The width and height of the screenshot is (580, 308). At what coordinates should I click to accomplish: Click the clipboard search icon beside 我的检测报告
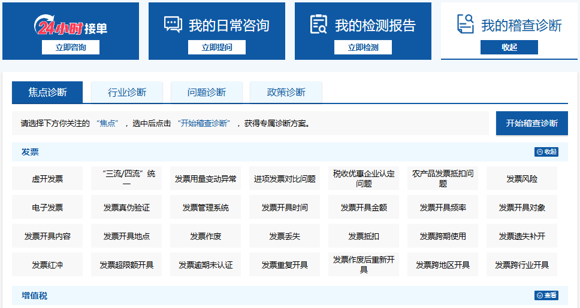tap(318, 25)
